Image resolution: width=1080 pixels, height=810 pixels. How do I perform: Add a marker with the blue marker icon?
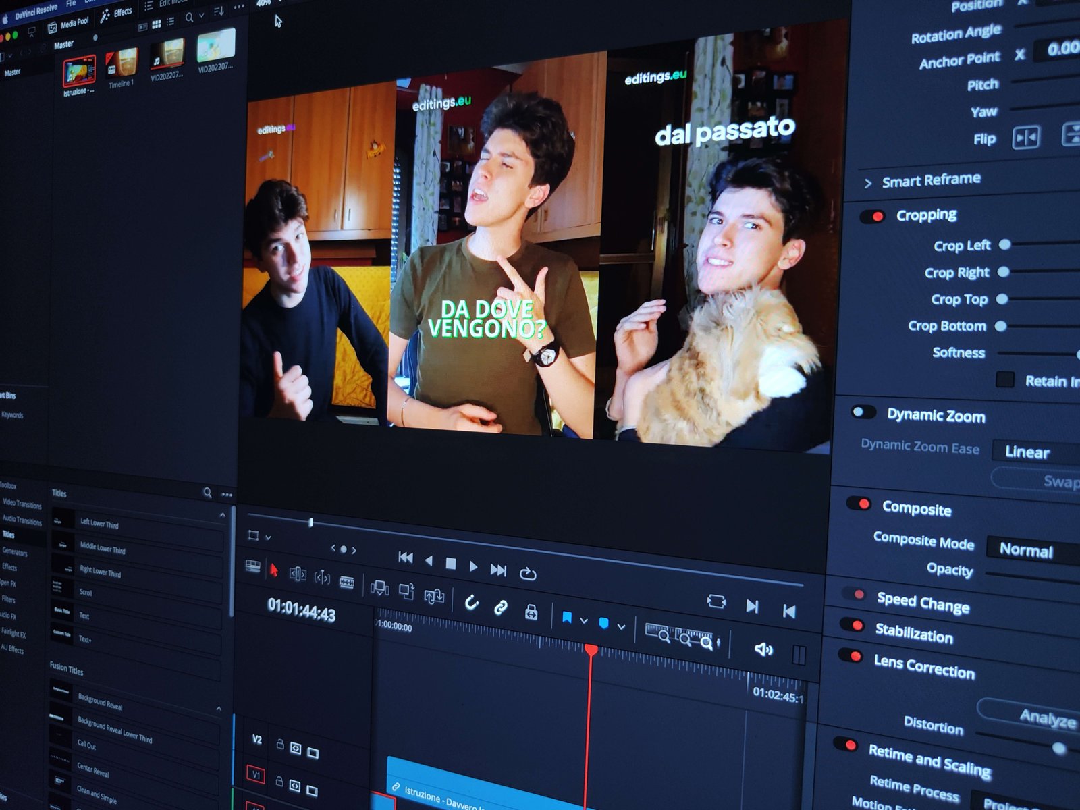[x=604, y=623]
